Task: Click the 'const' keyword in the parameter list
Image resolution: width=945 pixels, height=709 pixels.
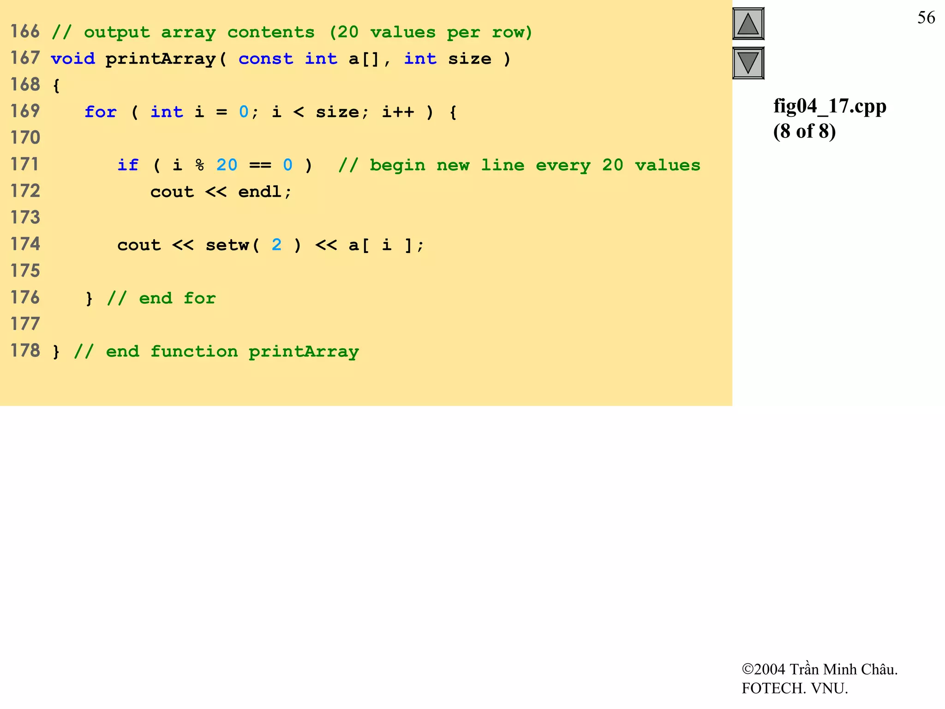Action: tap(266, 59)
